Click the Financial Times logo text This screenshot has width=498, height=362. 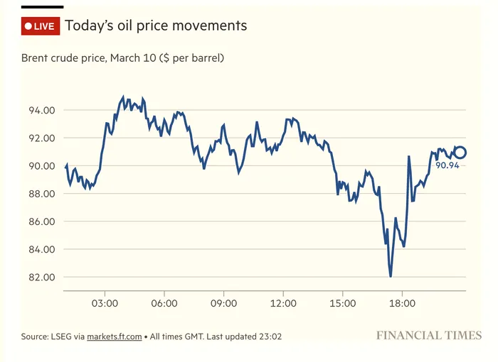click(x=428, y=335)
